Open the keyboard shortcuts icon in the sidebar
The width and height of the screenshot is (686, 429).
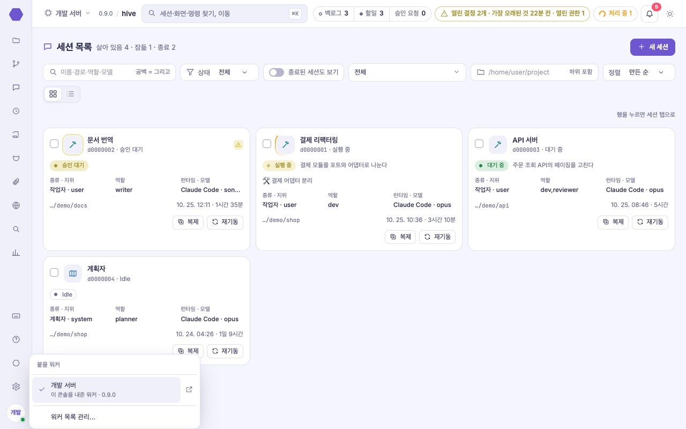16,316
